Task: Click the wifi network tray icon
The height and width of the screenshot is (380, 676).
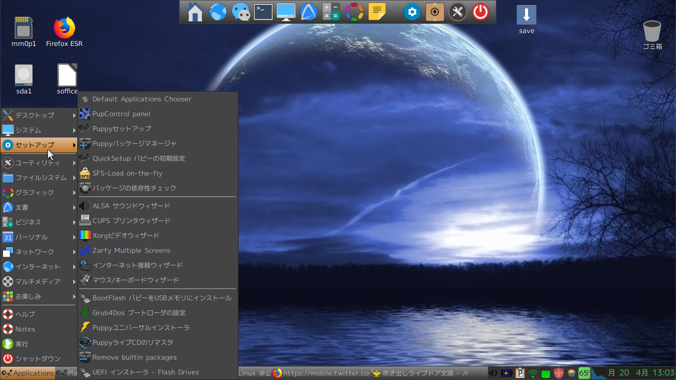Action: pyautogui.click(x=533, y=374)
